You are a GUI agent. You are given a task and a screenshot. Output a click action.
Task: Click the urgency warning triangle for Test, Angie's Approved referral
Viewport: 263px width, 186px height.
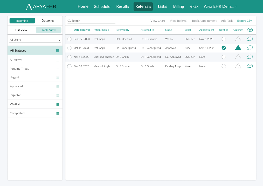(x=238, y=48)
